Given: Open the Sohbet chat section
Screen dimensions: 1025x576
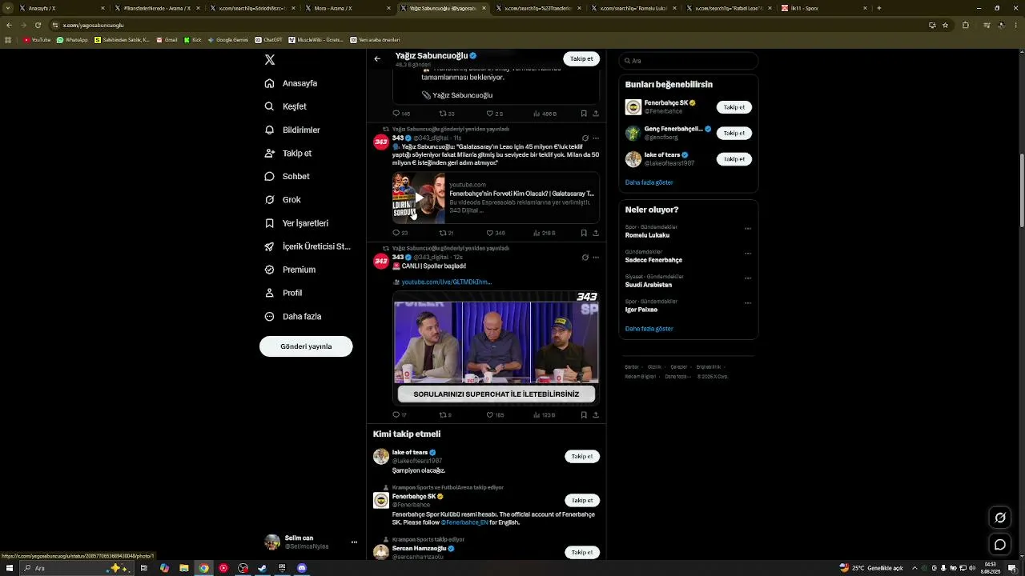Looking at the screenshot, I should [x=287, y=176].
